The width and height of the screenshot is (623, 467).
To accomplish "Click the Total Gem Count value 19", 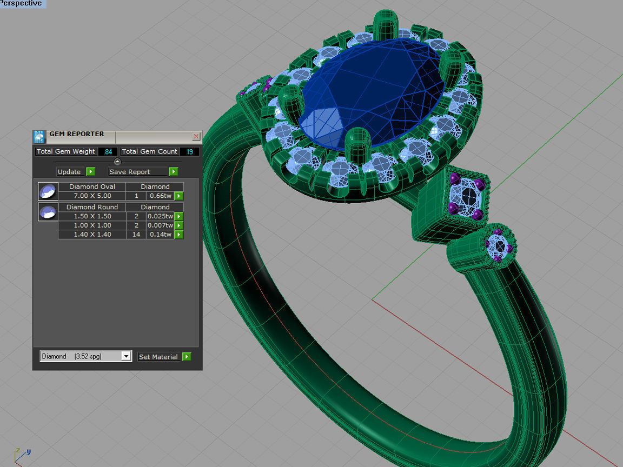I will click(189, 151).
